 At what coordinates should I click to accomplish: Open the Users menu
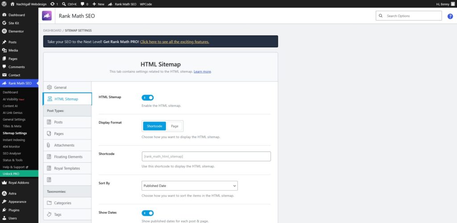(19, 218)
